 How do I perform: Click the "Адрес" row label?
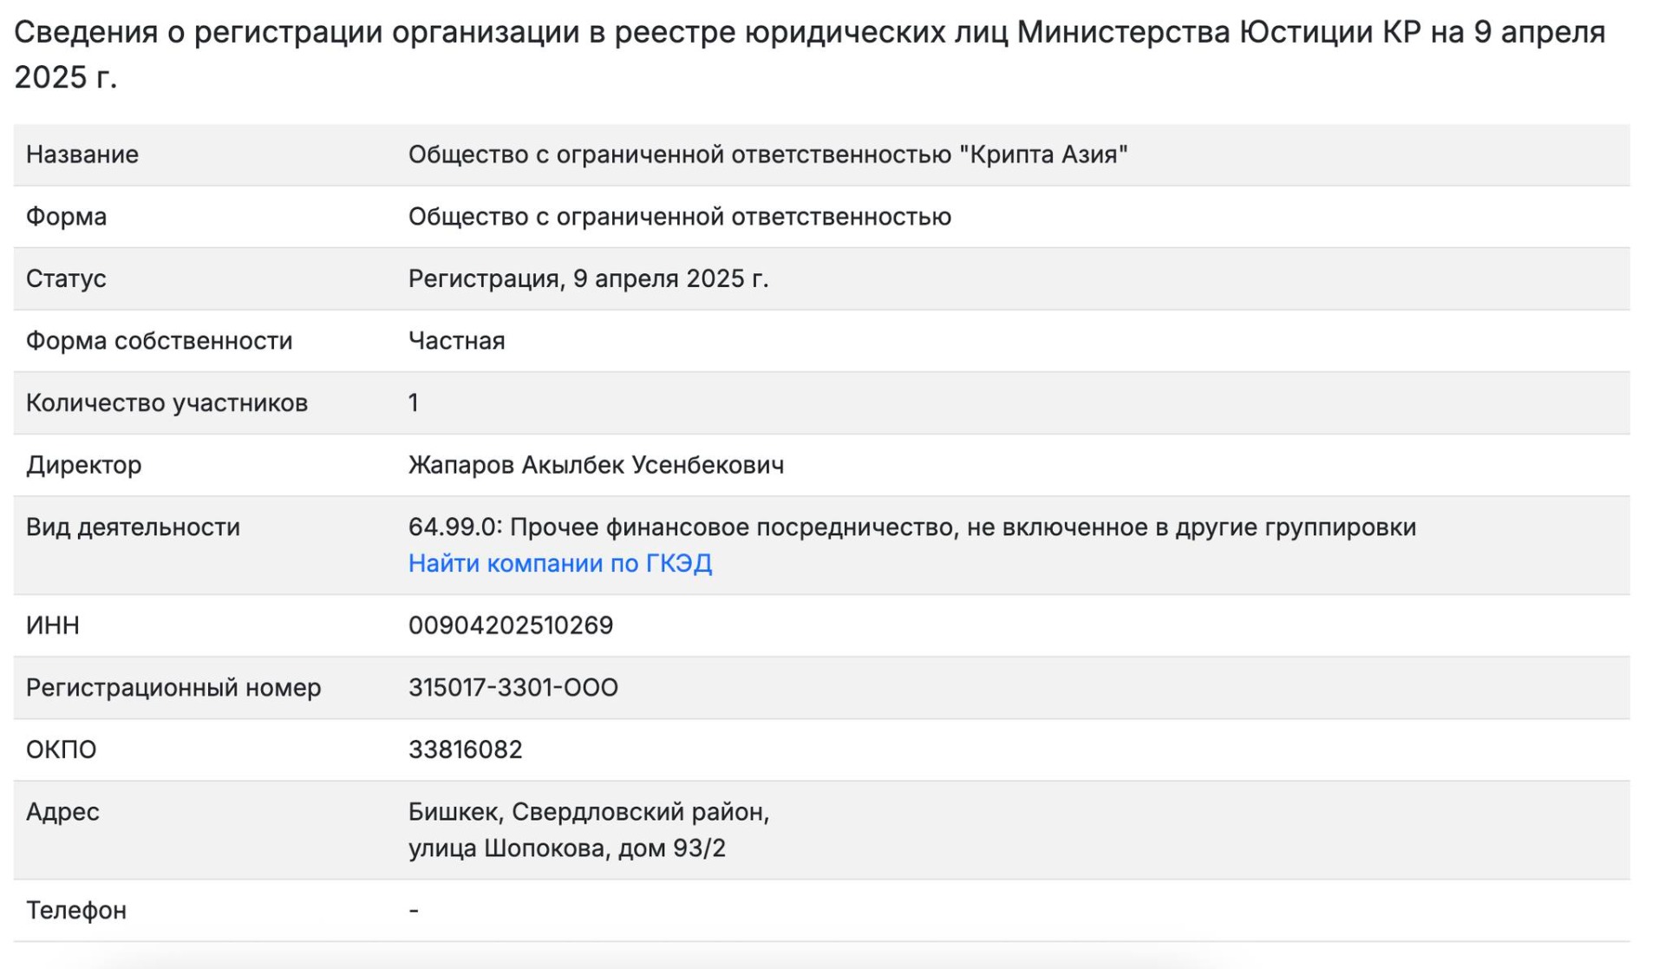tap(62, 812)
